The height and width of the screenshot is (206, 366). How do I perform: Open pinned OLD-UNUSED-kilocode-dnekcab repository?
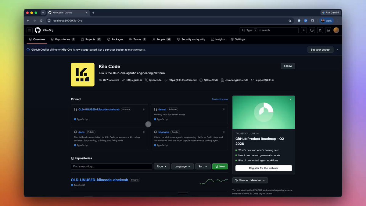(99, 109)
